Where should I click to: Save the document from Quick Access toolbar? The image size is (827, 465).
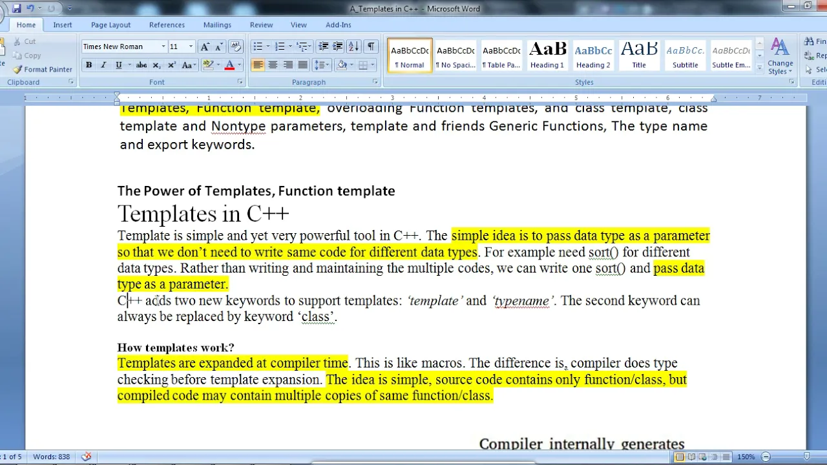pos(17,8)
